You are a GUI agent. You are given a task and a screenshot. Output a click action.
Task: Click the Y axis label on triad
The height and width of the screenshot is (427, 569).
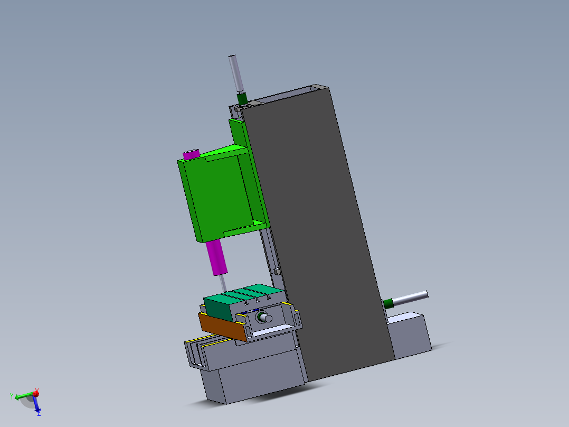(12, 396)
